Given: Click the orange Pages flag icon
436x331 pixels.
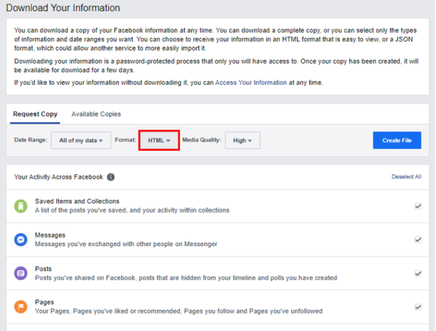Looking at the screenshot, I should 21,307.
